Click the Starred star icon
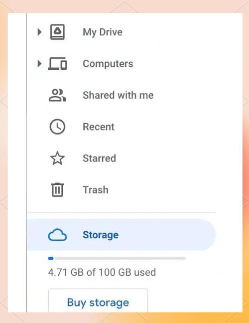The width and height of the screenshot is (249, 323). click(x=57, y=158)
